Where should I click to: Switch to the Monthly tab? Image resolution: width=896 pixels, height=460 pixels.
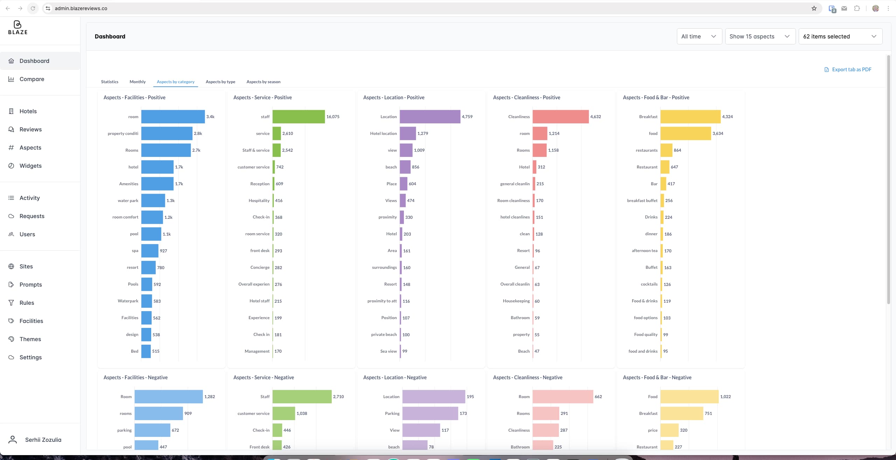click(x=138, y=82)
